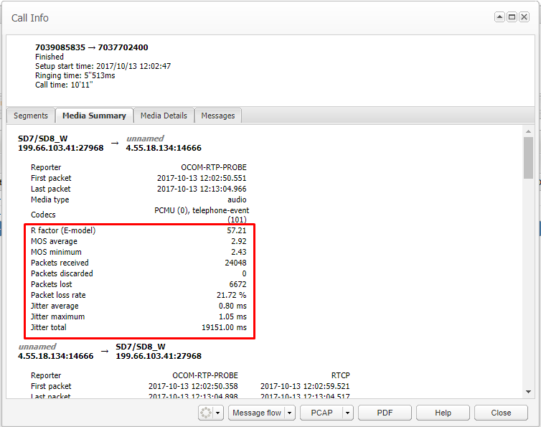Switch to the Segments tab
This screenshot has width=541, height=427.
(31, 116)
